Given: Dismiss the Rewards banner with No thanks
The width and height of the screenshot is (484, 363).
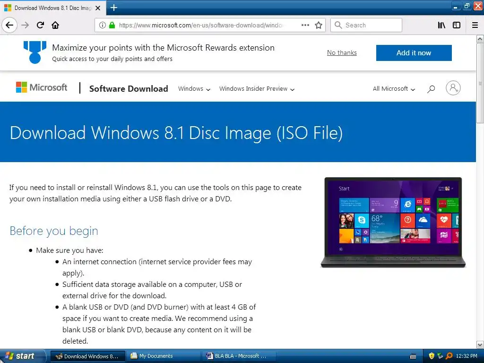Looking at the screenshot, I should coord(342,53).
